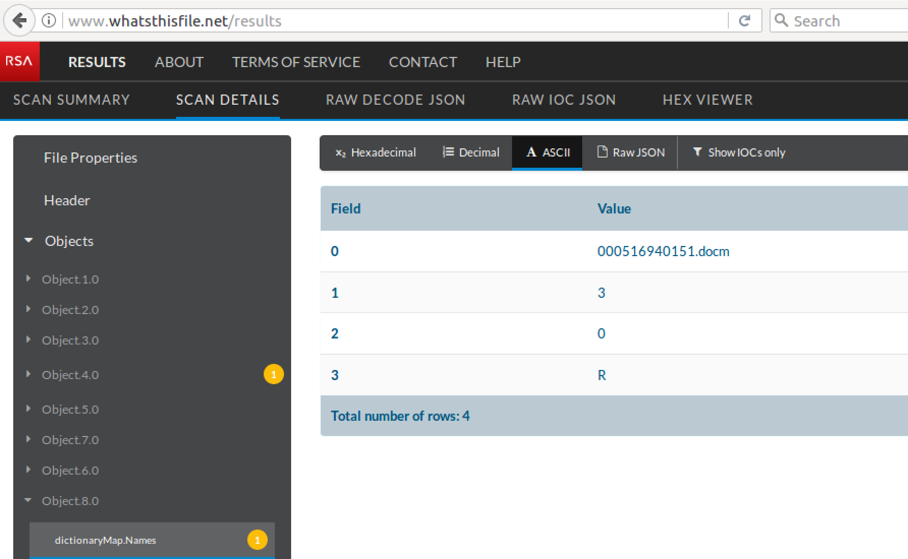Viewport: 908px width, 559px height.
Task: Click the yellow badge on dictionaryMap.Names
Action: point(257,540)
